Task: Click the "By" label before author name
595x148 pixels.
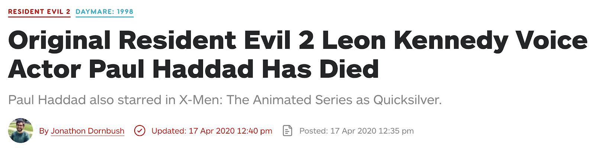Action: (44, 131)
